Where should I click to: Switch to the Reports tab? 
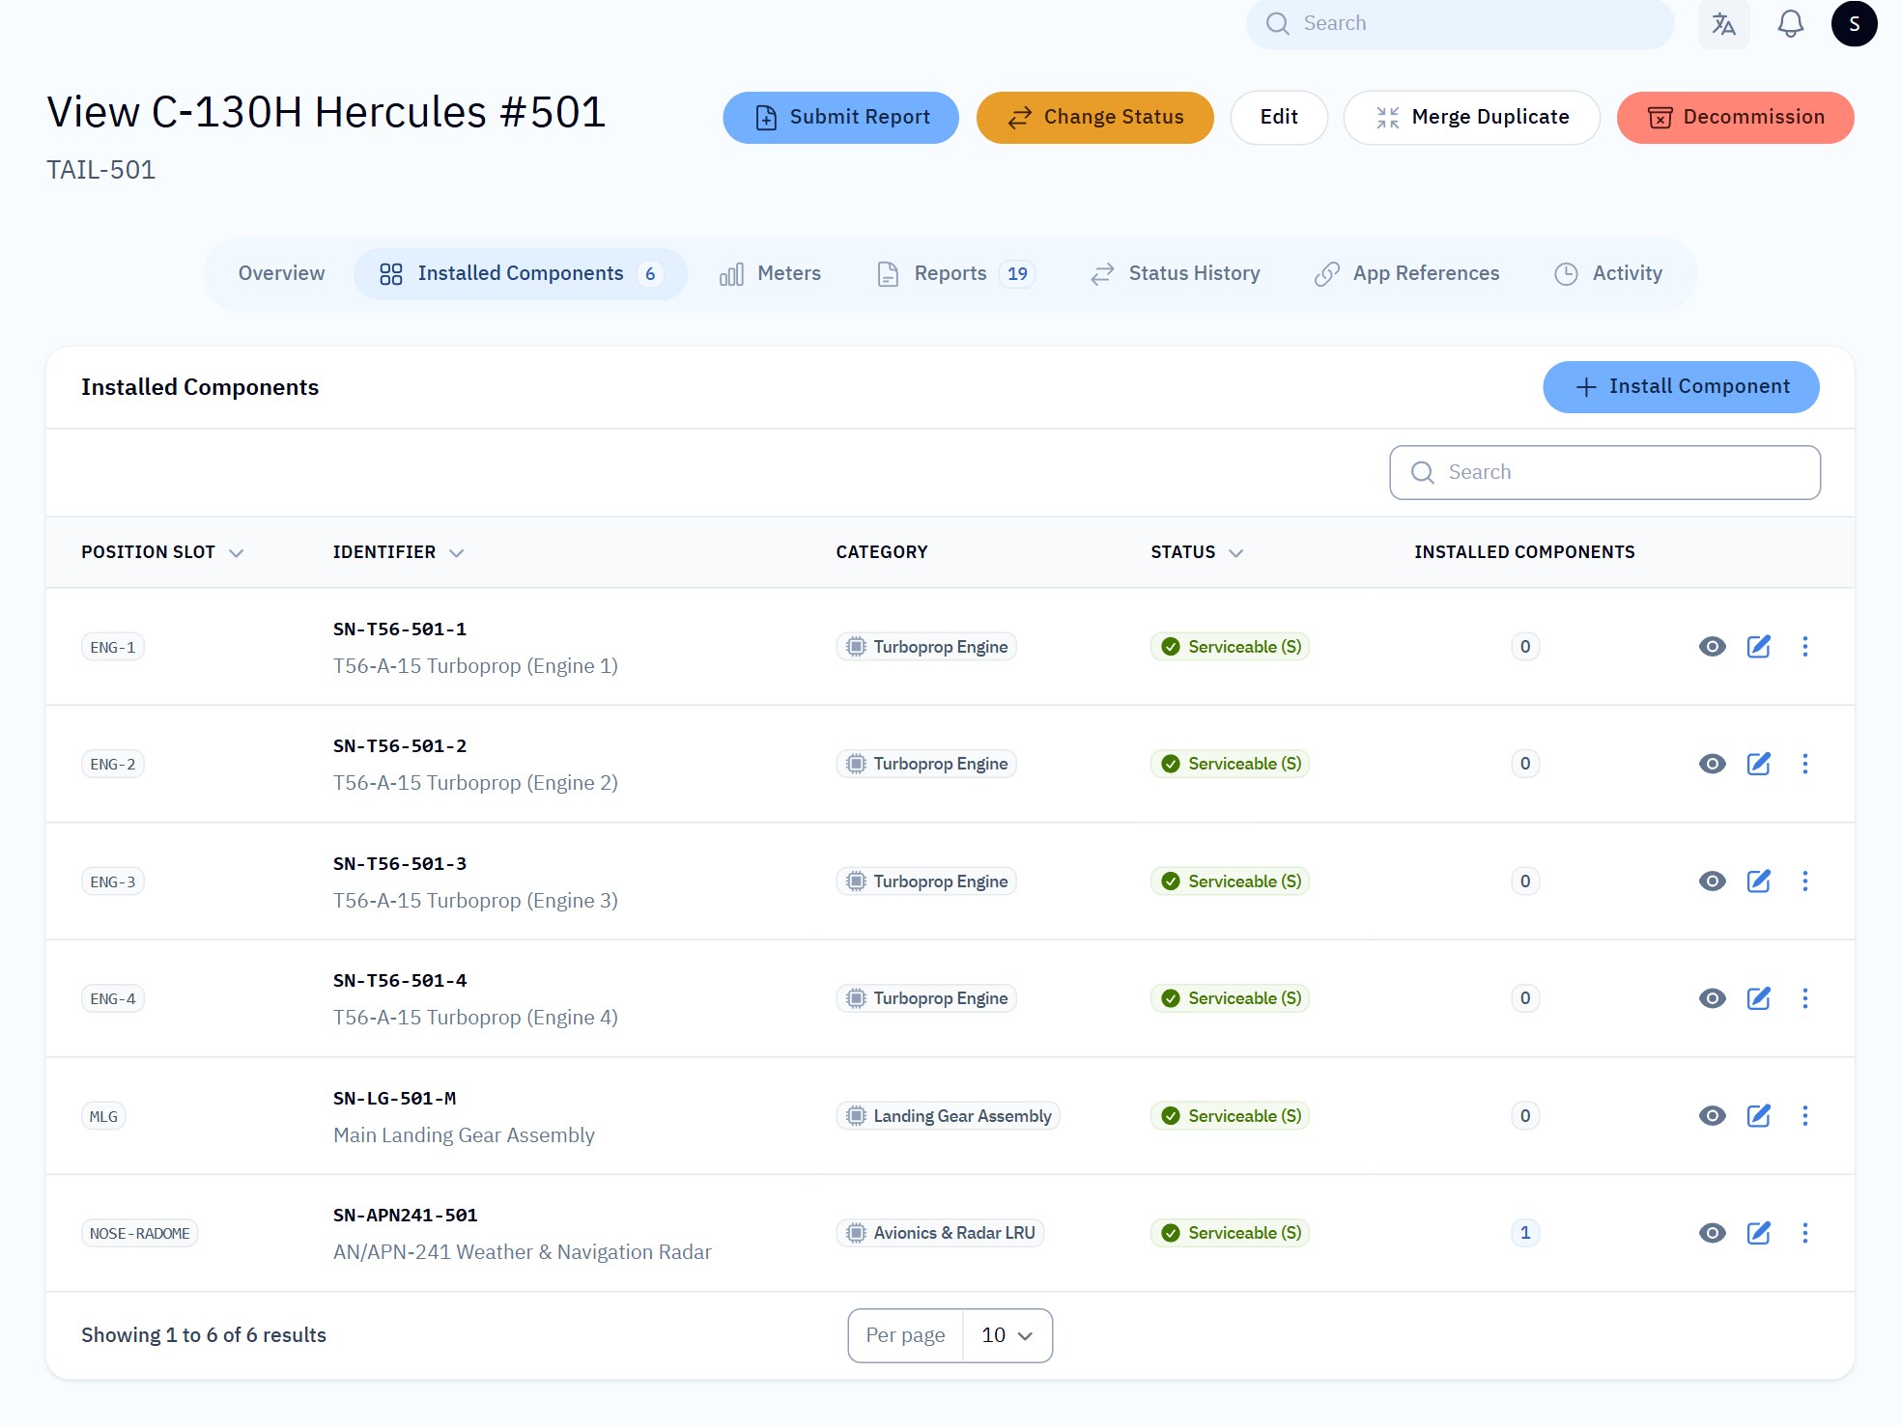(955, 274)
